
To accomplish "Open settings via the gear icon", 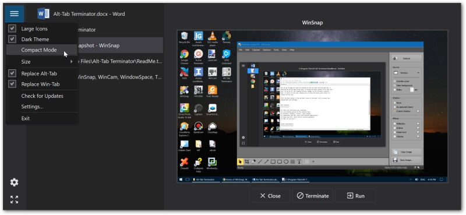I will pos(14,182).
